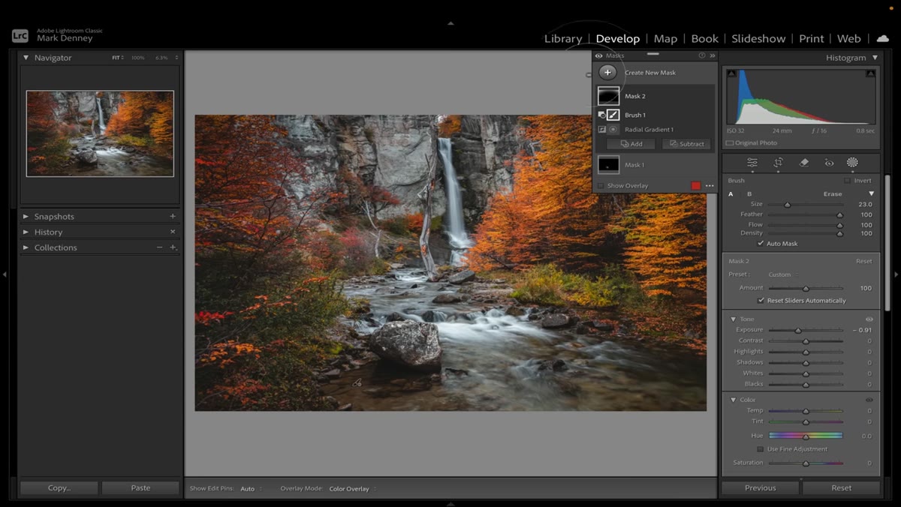Image resolution: width=901 pixels, height=507 pixels.
Task: Toggle Brush 1 component overlay icon
Action: coord(601,115)
